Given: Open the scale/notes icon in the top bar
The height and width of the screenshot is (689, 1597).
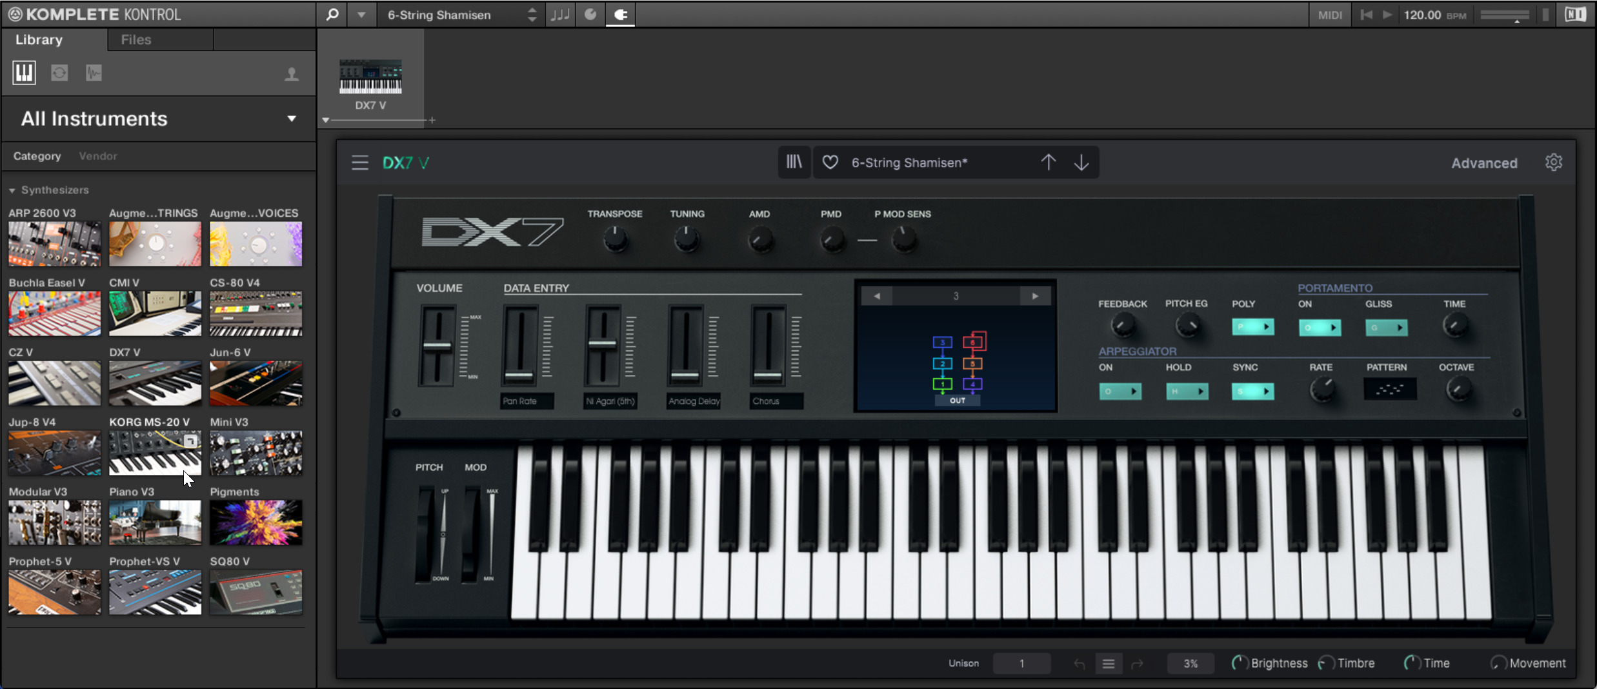Looking at the screenshot, I should (x=560, y=14).
